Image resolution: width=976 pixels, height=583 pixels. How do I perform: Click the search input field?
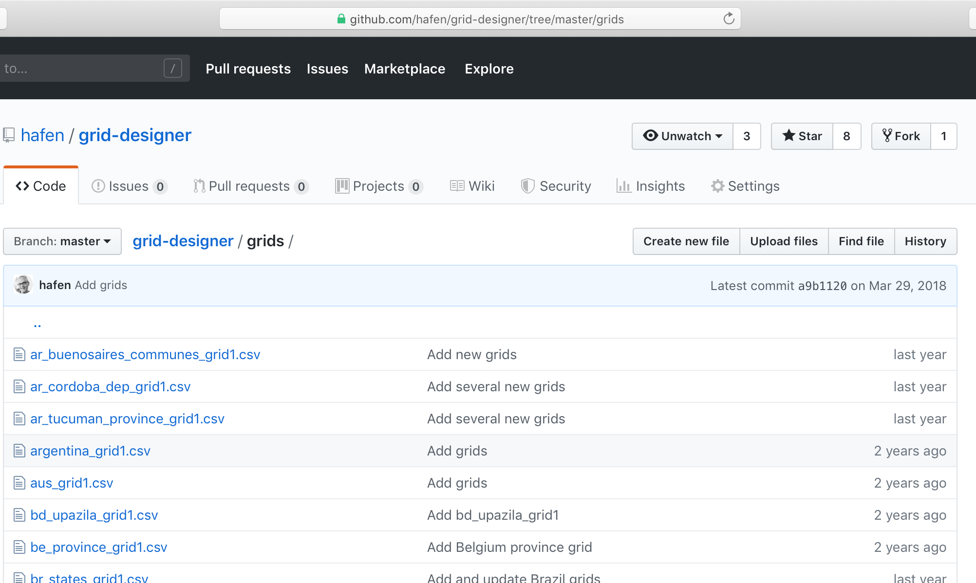[83, 69]
